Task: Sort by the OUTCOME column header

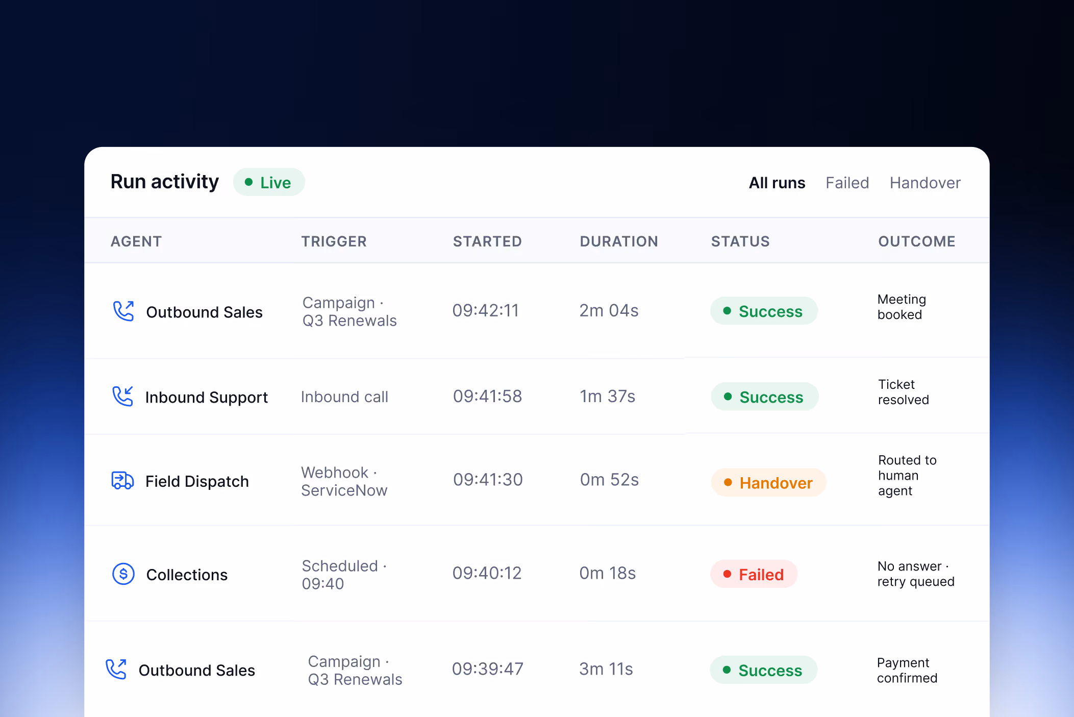Action: pyautogui.click(x=917, y=241)
